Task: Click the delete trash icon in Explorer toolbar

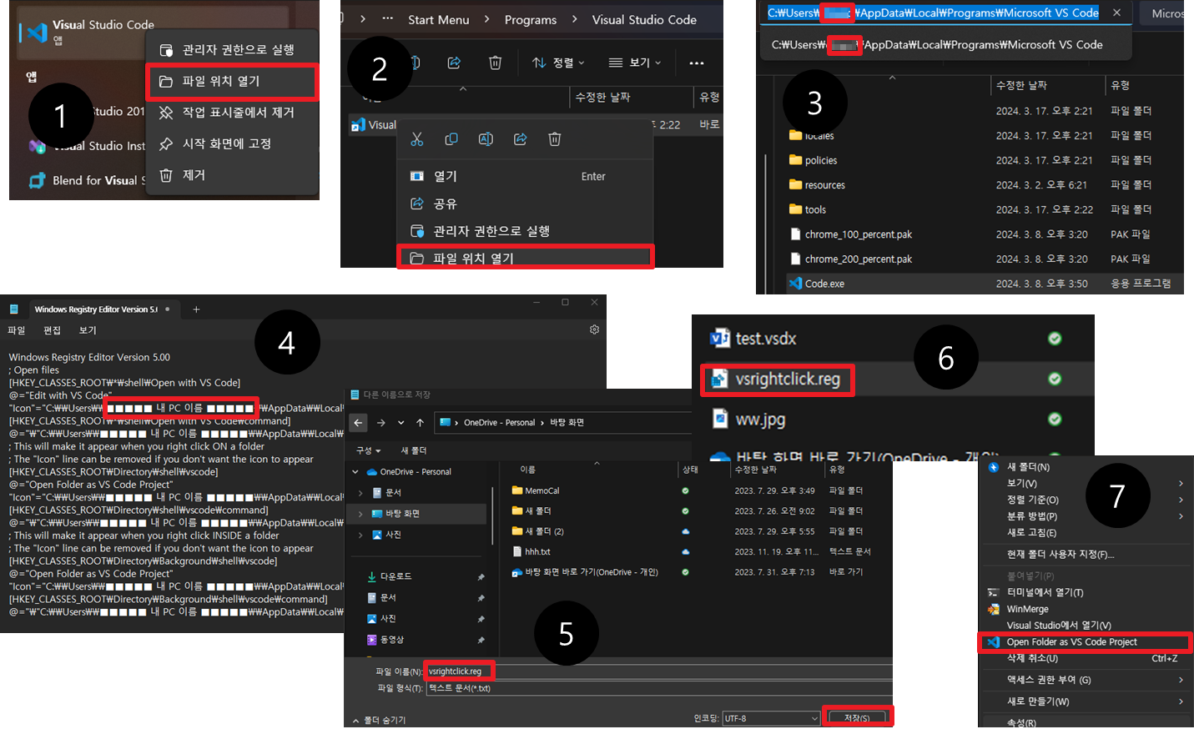Action: click(495, 63)
